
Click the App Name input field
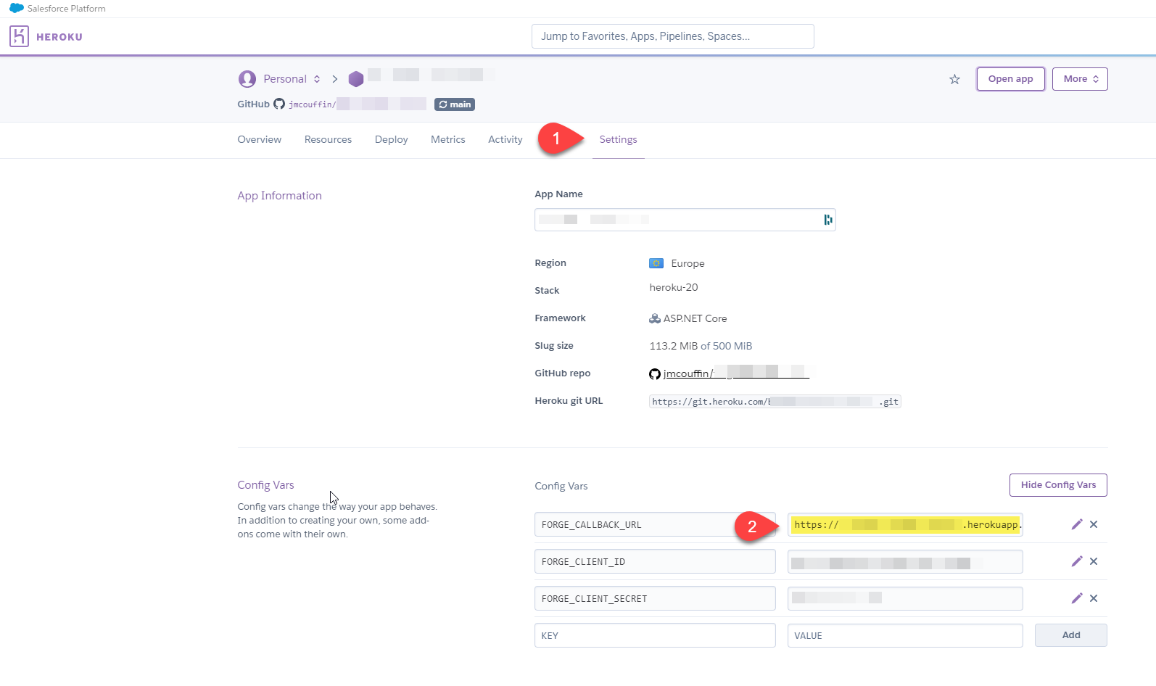click(685, 220)
